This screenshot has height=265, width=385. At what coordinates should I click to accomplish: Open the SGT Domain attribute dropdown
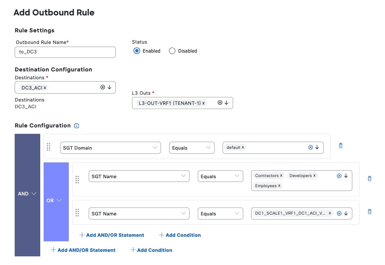(110, 148)
